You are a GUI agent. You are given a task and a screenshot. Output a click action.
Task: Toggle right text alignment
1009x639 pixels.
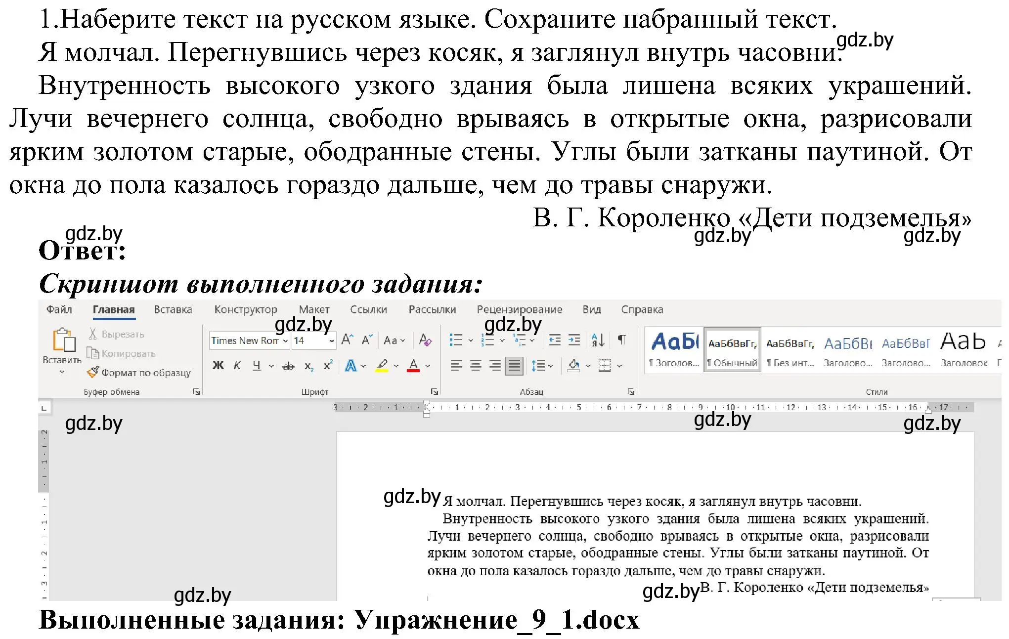tap(495, 366)
